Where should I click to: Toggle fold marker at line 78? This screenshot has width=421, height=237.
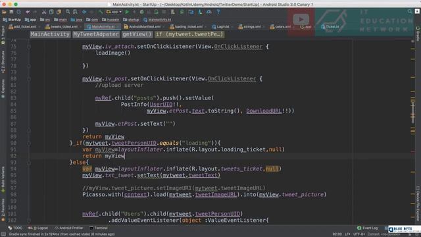pyautogui.click(x=29, y=66)
